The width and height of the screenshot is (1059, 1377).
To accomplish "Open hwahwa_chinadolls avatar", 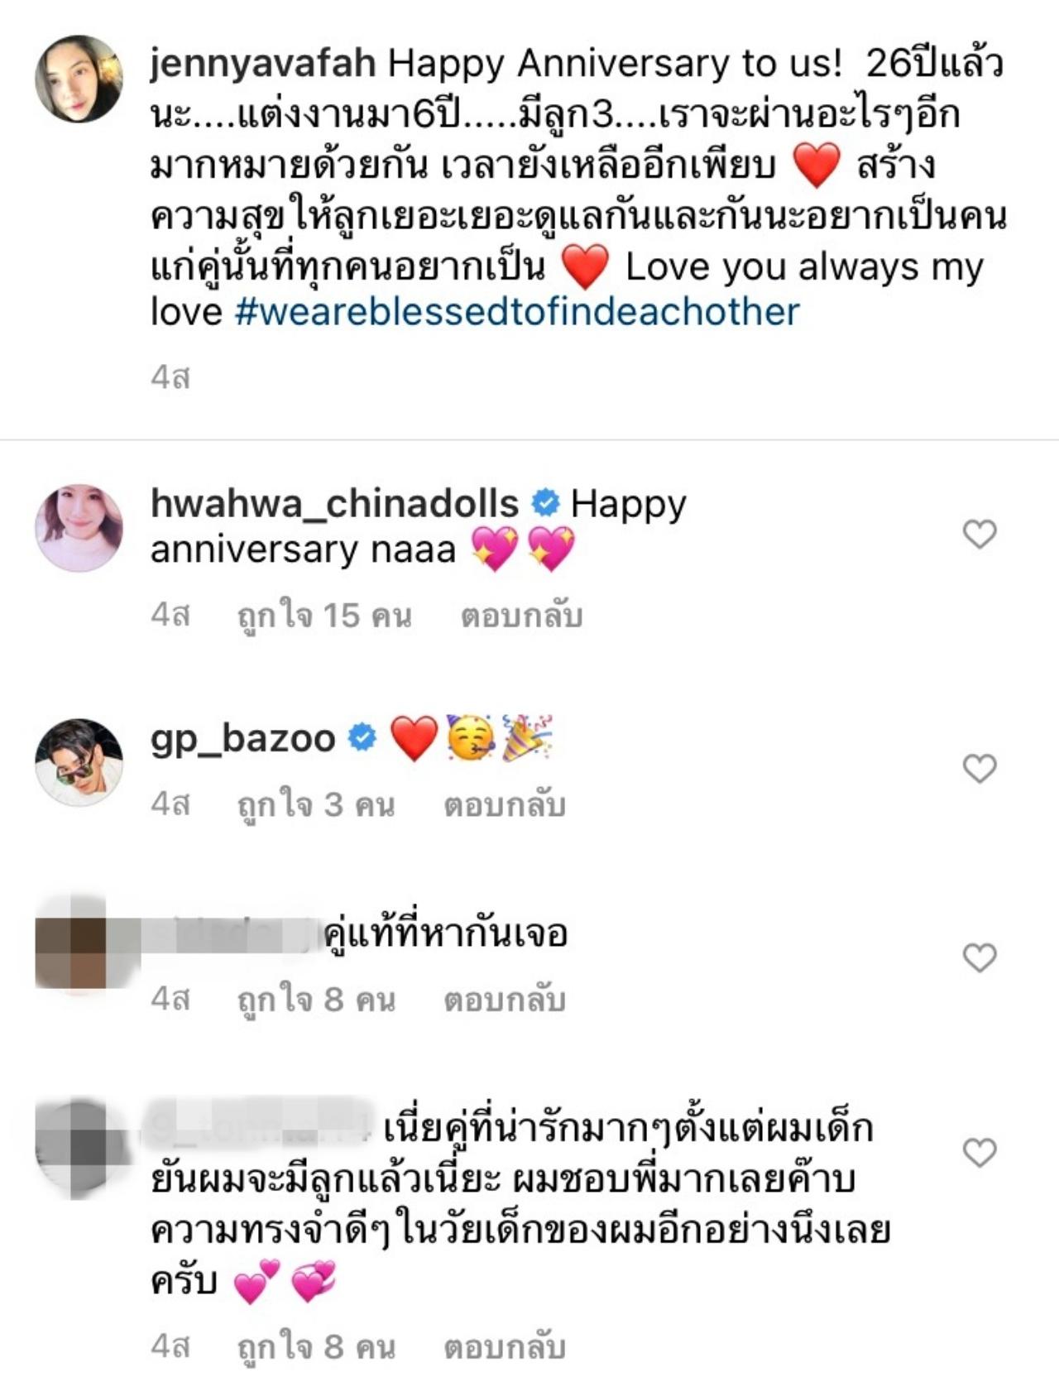I will (x=79, y=528).
